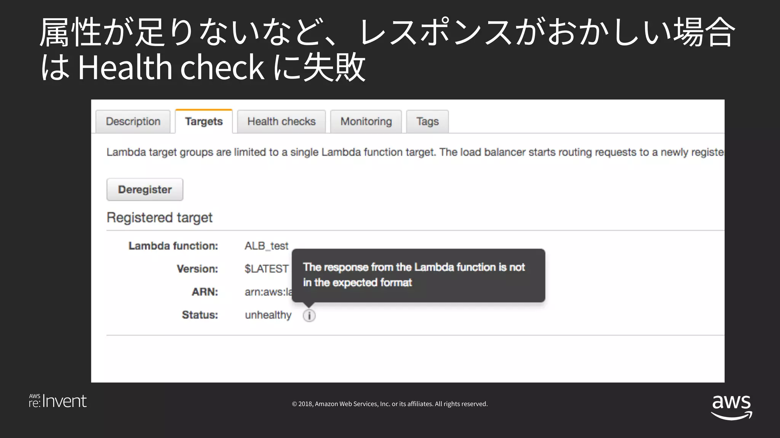Click the ALB_test Lambda function name
This screenshot has height=438, width=780.
tap(266, 246)
